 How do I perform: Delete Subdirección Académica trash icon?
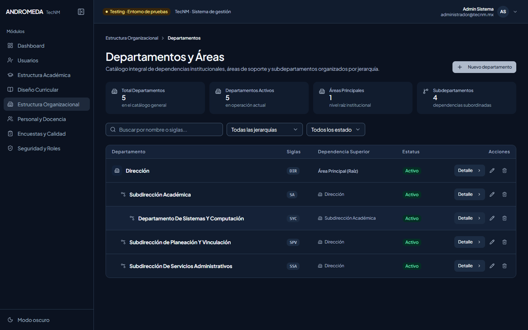click(x=505, y=194)
